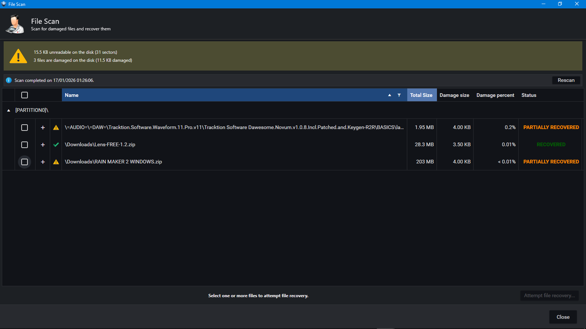The height and width of the screenshot is (329, 586).
Task: Click the yellow warning triangle in banner
Action: pos(18,56)
